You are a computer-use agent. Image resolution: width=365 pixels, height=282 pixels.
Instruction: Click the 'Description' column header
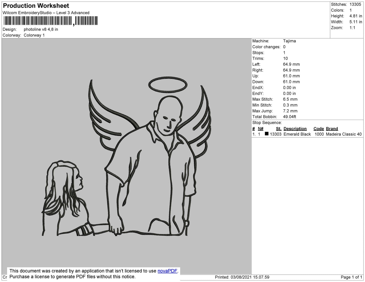tap(295, 129)
